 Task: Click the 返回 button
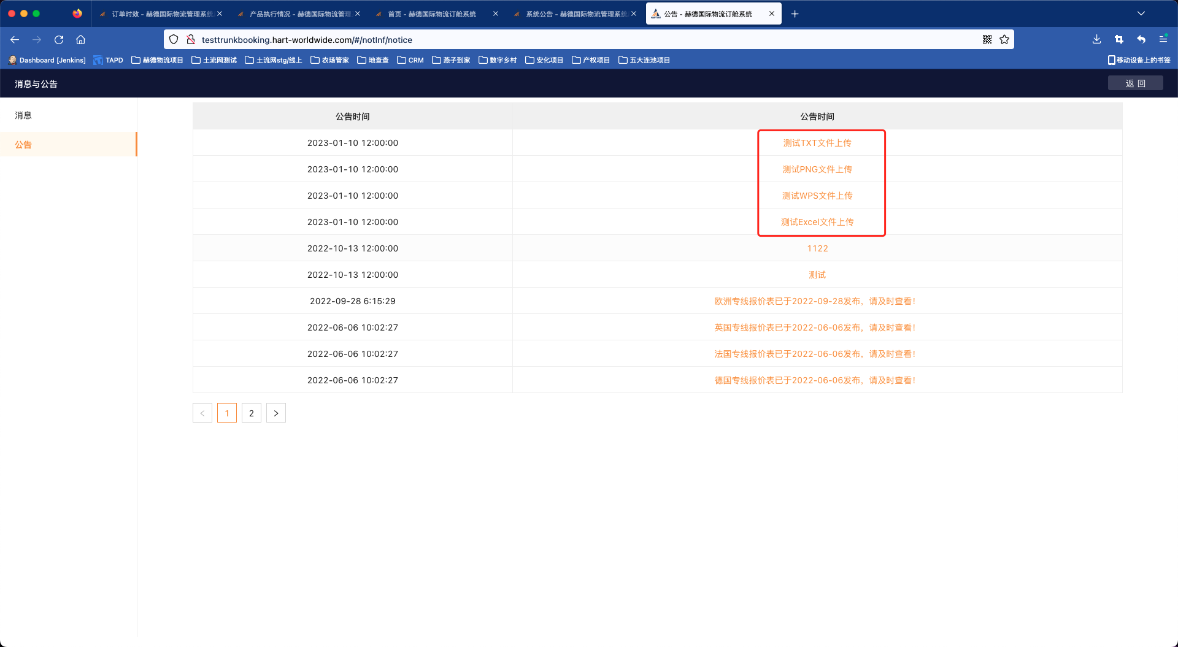click(1135, 83)
